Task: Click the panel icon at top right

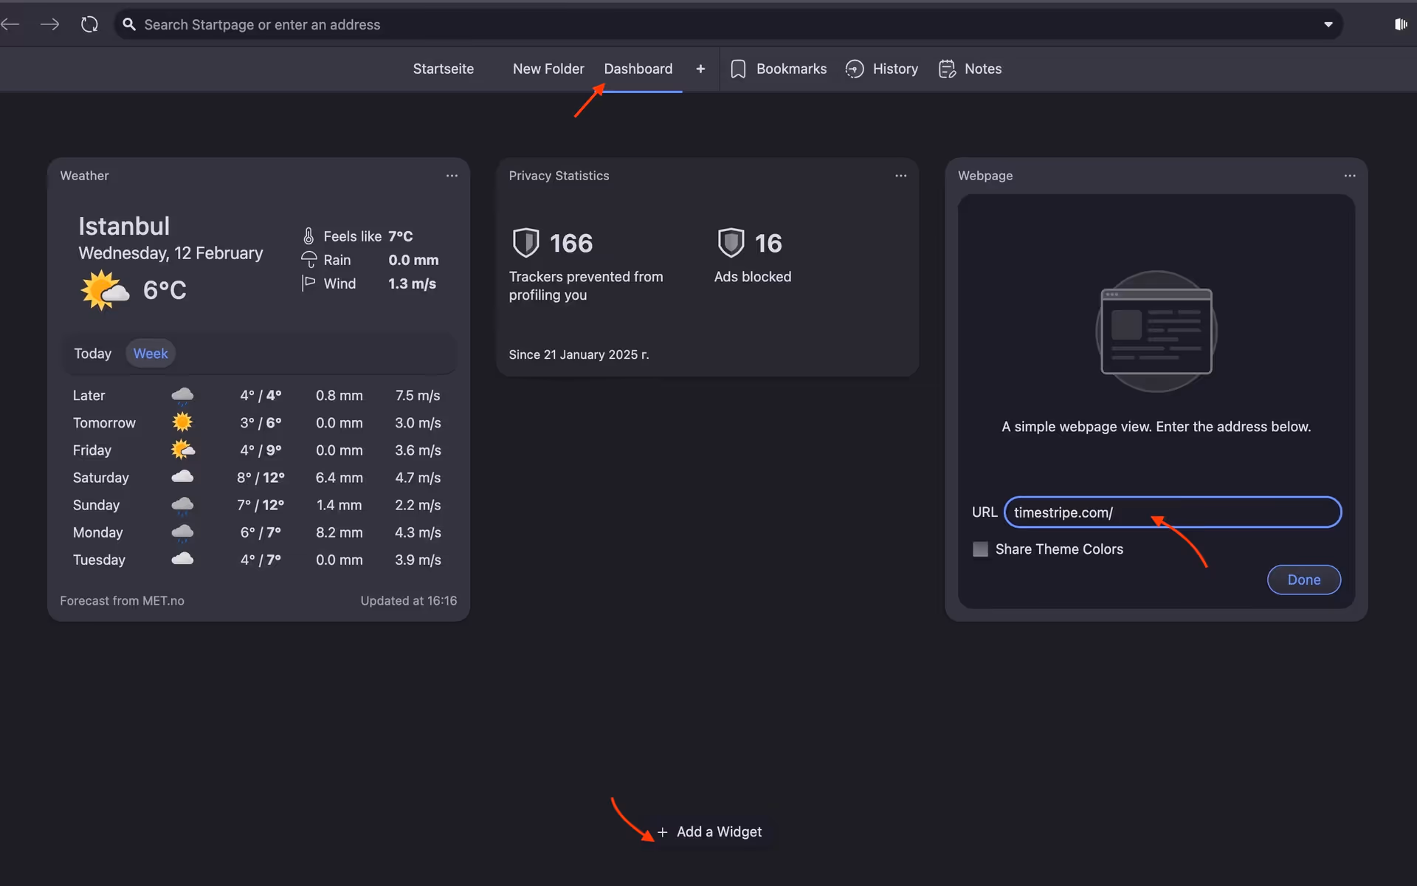Action: coord(1401,24)
